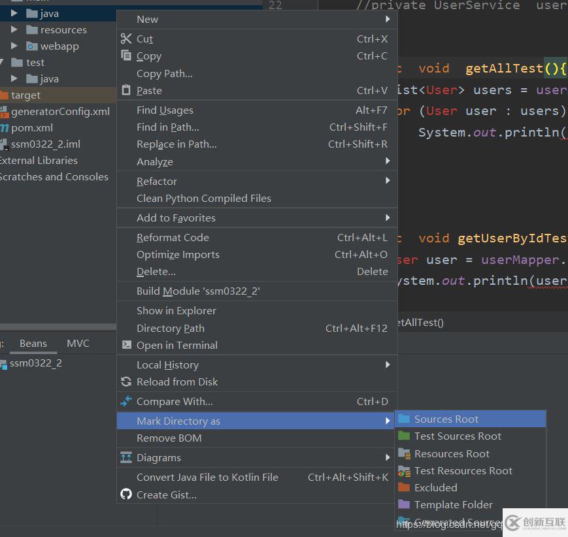Select External Libraries tree node
Image resolution: width=568 pixels, height=537 pixels.
coord(39,161)
